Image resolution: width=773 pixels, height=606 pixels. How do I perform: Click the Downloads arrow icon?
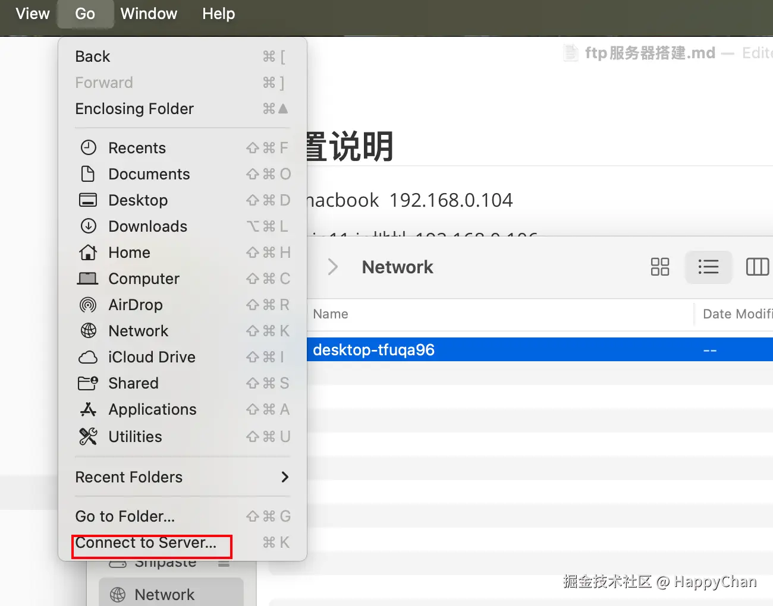(88, 226)
